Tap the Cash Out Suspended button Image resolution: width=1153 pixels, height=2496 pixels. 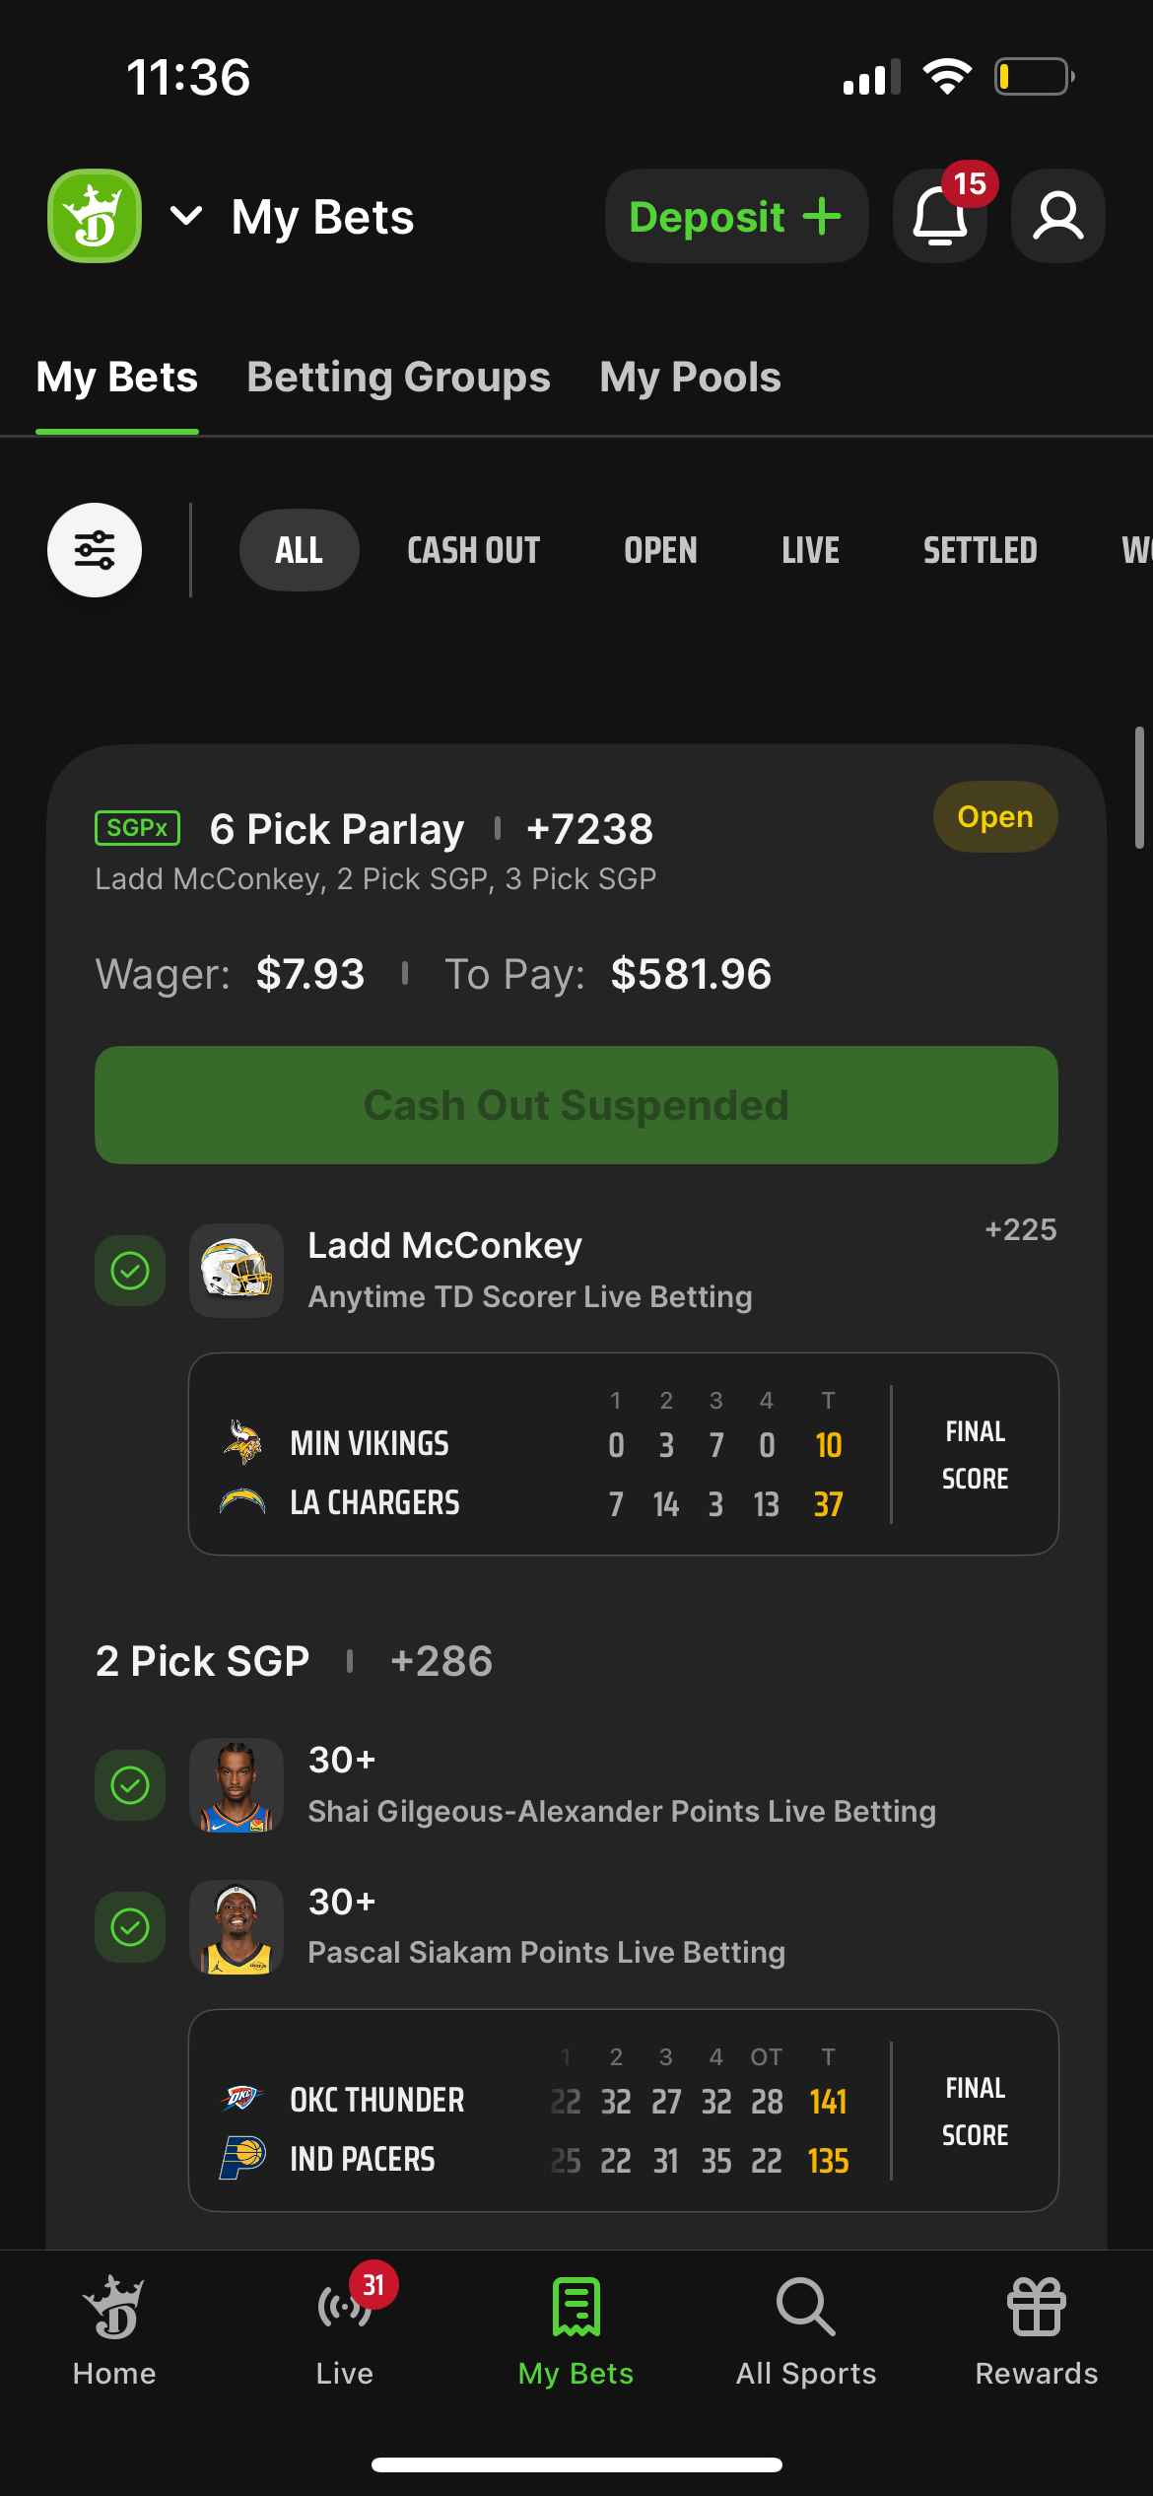click(x=576, y=1105)
